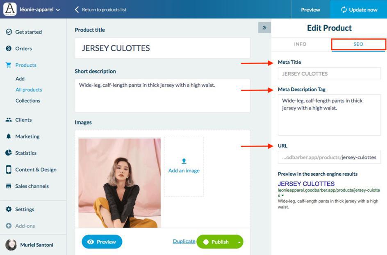Click the Marketing bell icon
Viewport: 387px width, 255px height.
coord(9,136)
